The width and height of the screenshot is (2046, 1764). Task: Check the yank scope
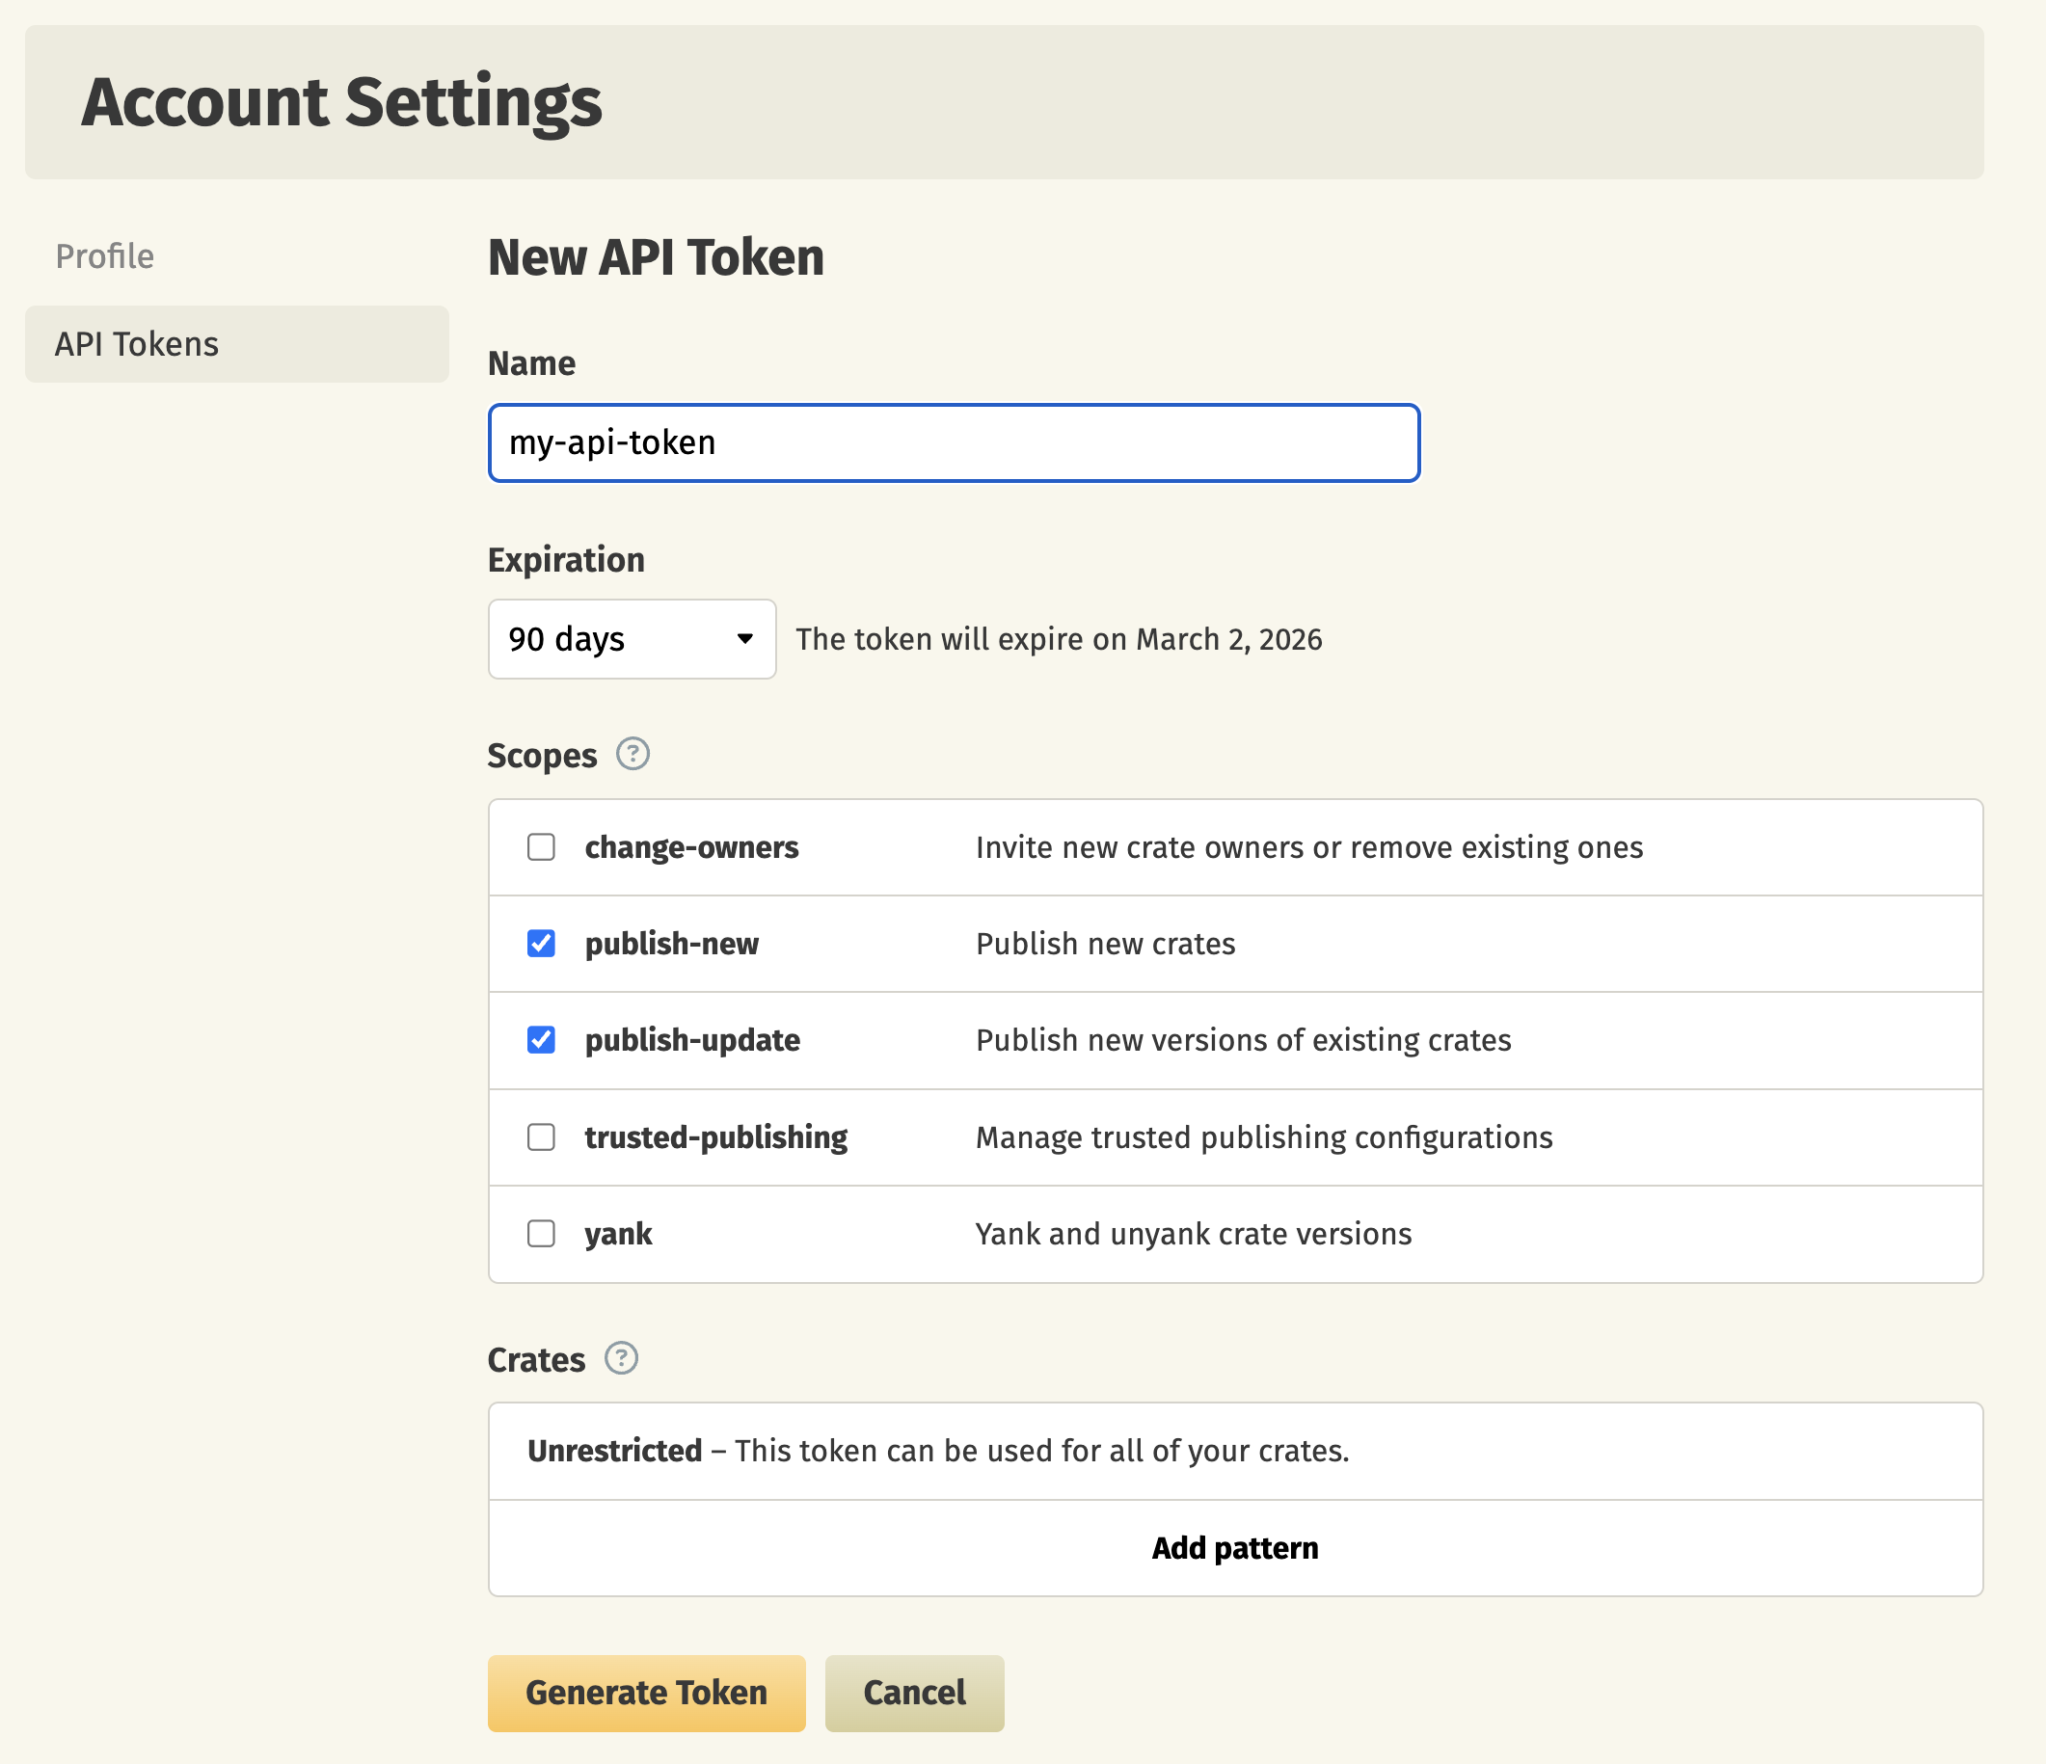pyautogui.click(x=540, y=1233)
